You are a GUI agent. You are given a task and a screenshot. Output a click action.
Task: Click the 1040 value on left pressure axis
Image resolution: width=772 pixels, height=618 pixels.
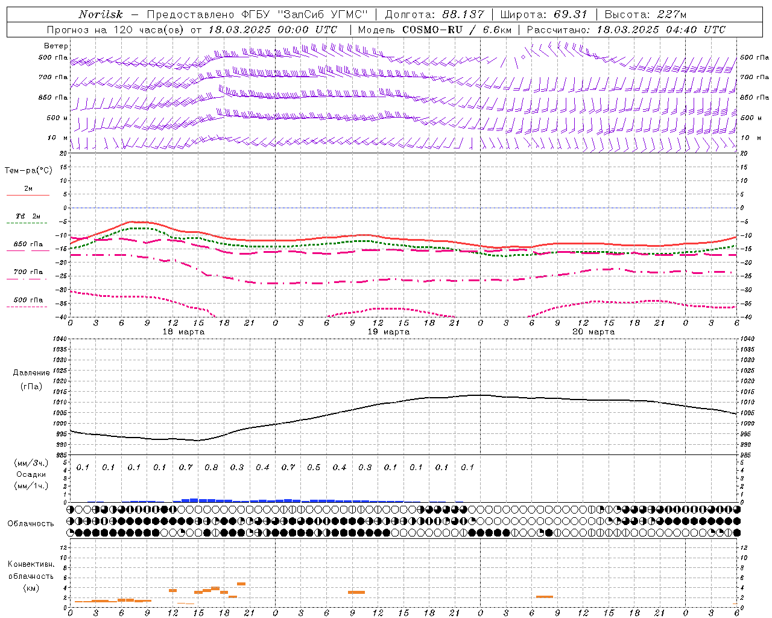pos(59,339)
